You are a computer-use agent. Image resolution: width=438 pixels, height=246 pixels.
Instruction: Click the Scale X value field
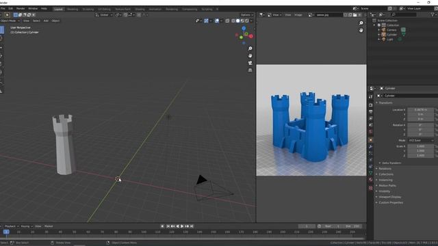(421, 146)
